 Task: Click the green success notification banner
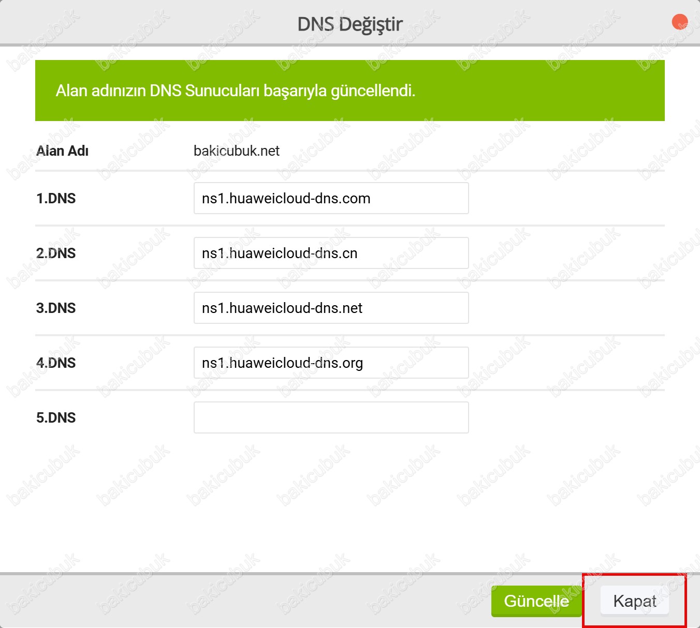point(349,91)
